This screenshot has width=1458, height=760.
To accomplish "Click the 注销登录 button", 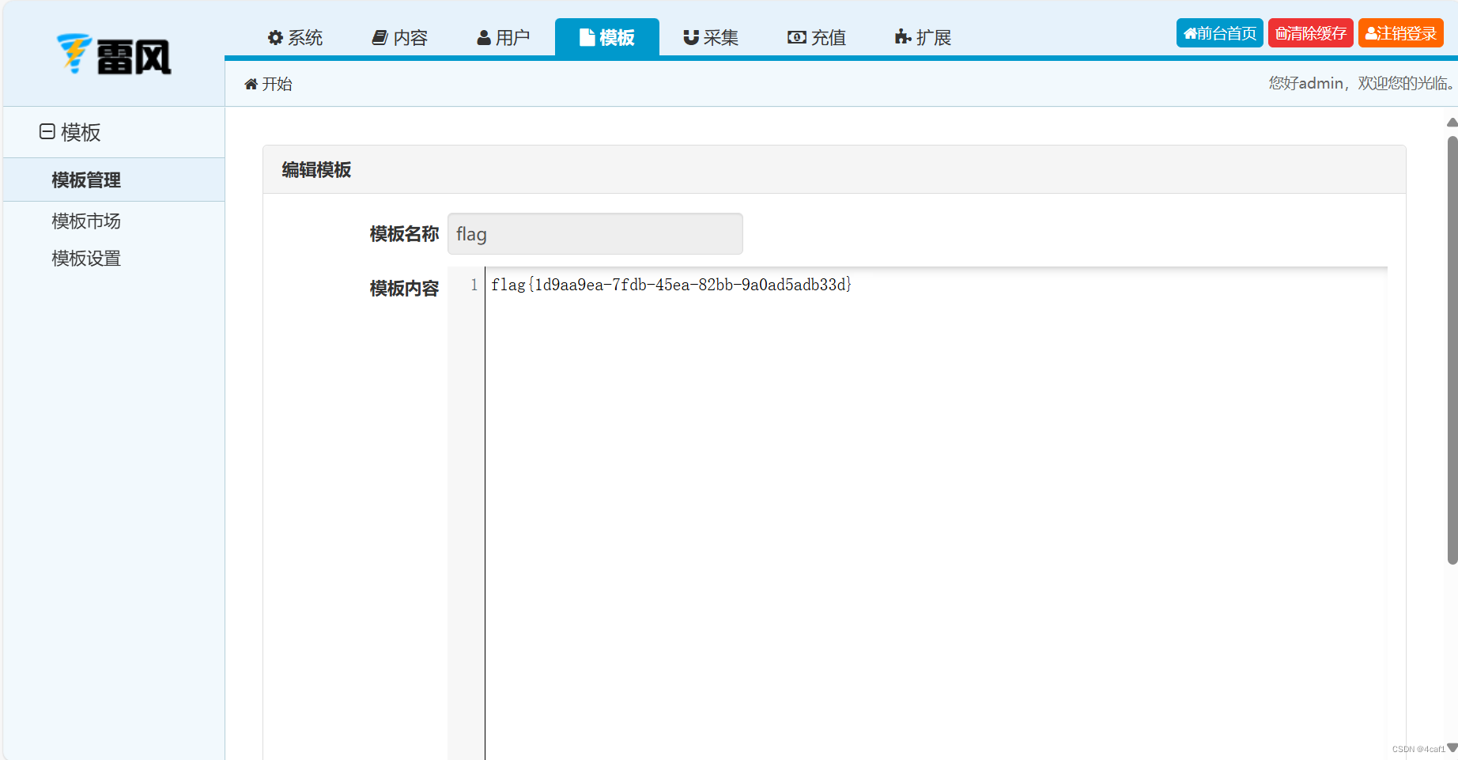I will pos(1401,33).
